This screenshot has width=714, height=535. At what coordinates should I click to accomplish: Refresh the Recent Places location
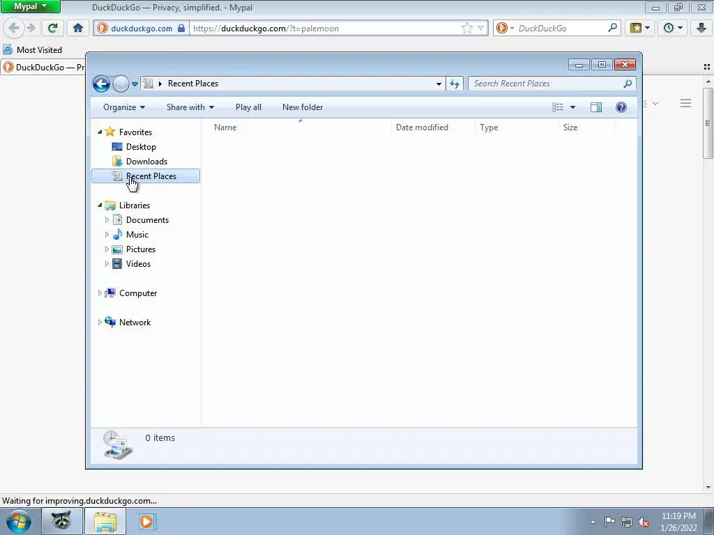(455, 84)
